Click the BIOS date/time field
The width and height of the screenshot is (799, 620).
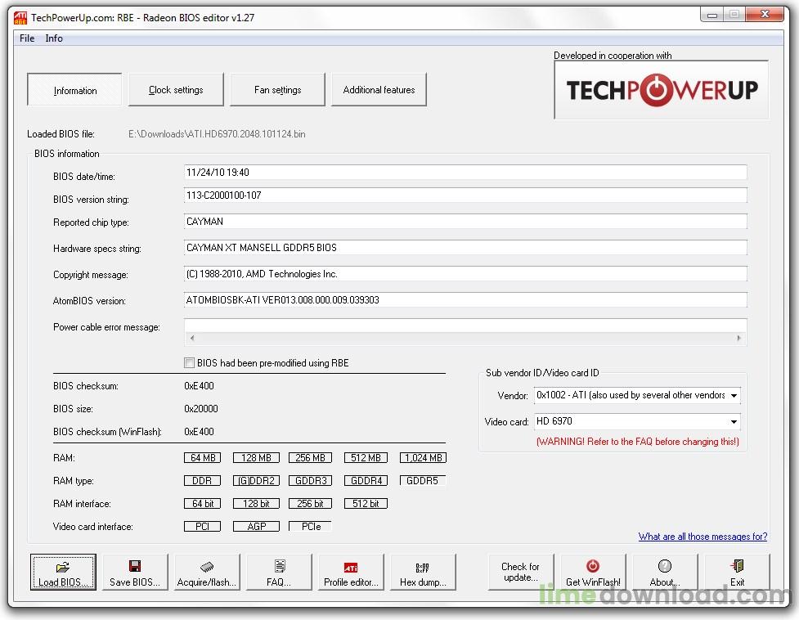(465, 173)
